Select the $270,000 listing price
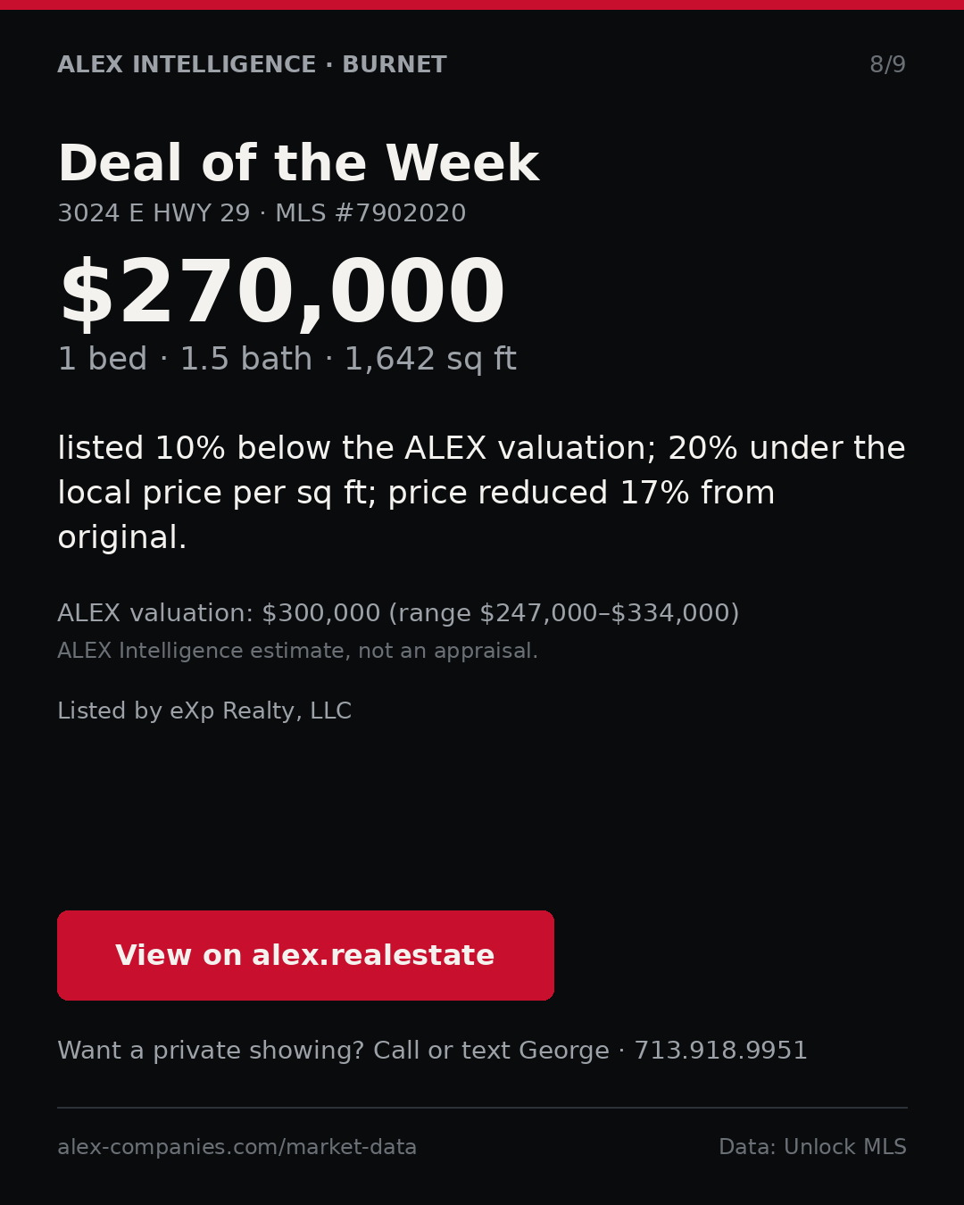Image resolution: width=964 pixels, height=1205 pixels. pos(281,294)
